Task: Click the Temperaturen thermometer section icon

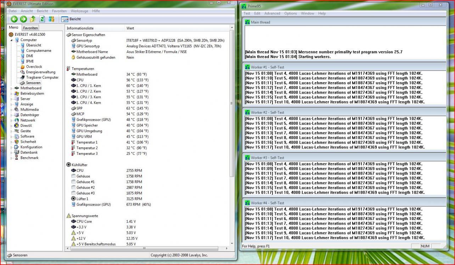Action: pos(68,69)
